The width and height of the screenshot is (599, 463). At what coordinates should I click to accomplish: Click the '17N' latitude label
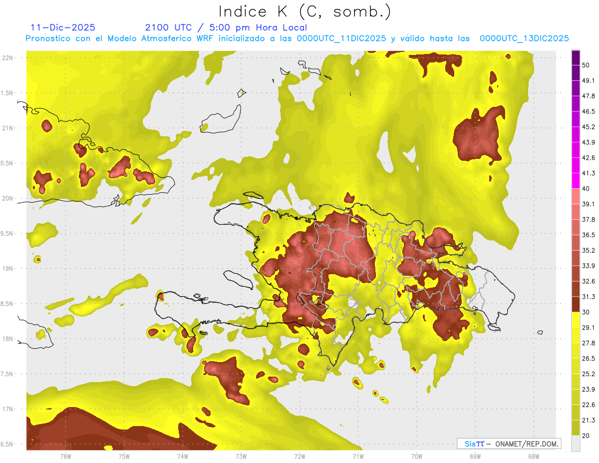(8, 409)
